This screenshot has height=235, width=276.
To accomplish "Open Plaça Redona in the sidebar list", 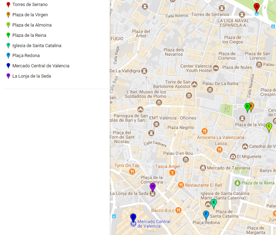I will pyautogui.click(x=26, y=56).
